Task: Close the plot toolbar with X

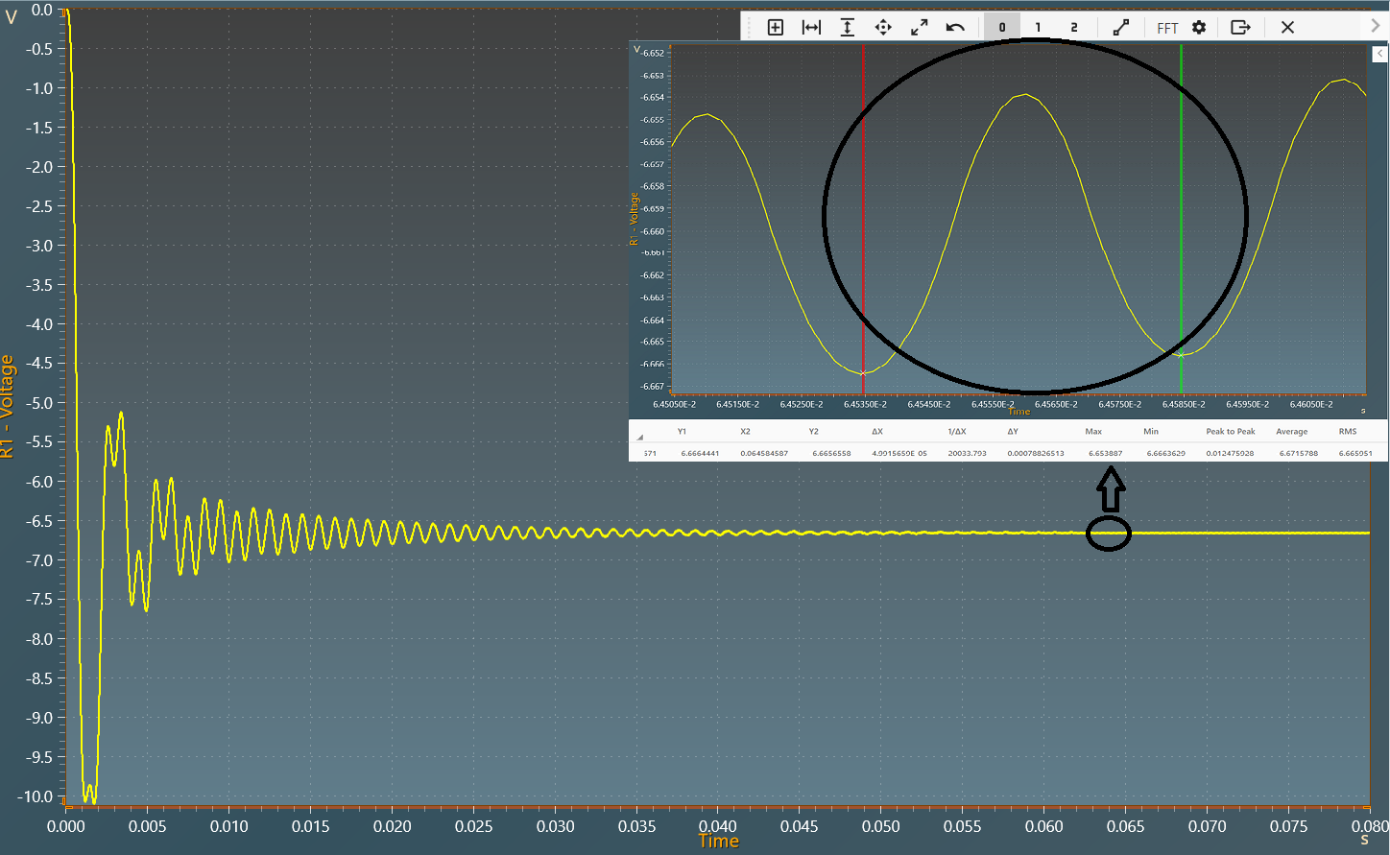Action: click(1288, 27)
